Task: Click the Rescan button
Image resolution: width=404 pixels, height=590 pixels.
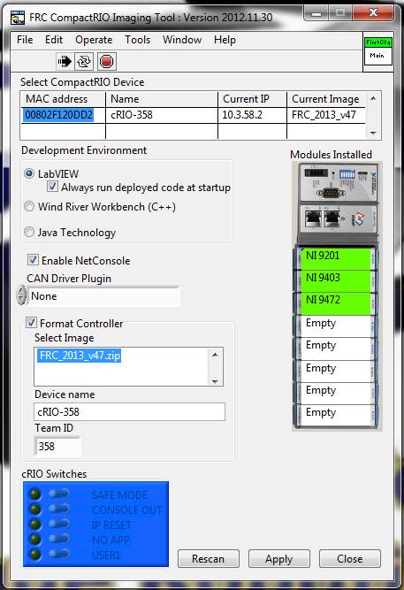Action: point(208,558)
